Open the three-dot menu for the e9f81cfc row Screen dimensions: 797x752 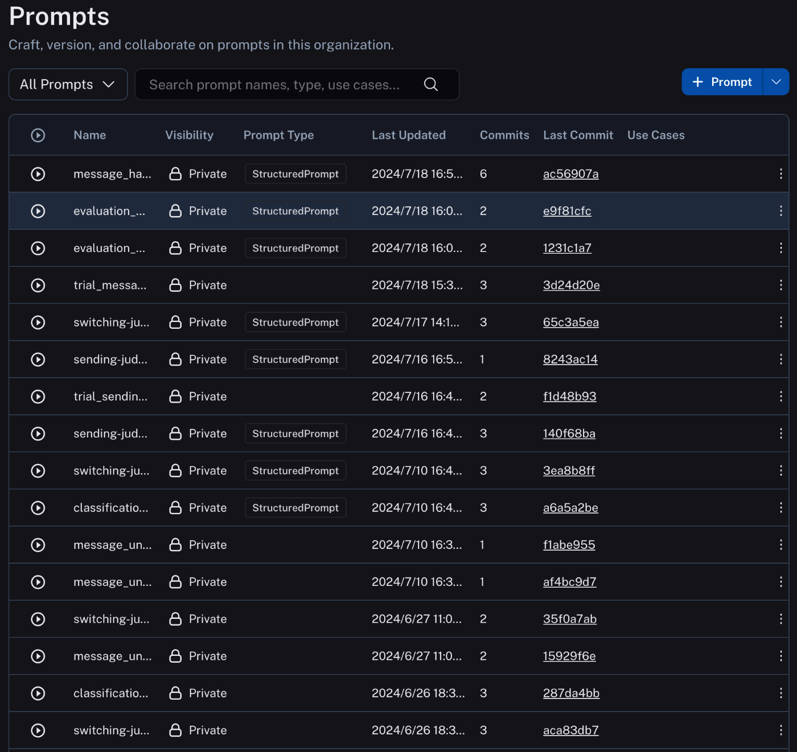pos(780,211)
